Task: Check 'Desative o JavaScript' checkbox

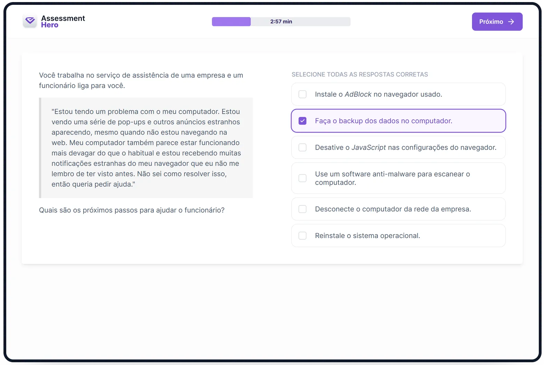Action: 302,148
